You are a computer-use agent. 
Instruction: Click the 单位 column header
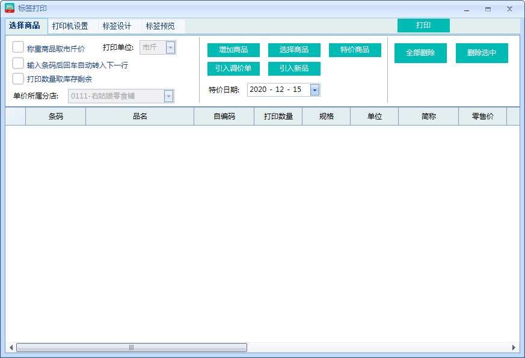tap(374, 116)
